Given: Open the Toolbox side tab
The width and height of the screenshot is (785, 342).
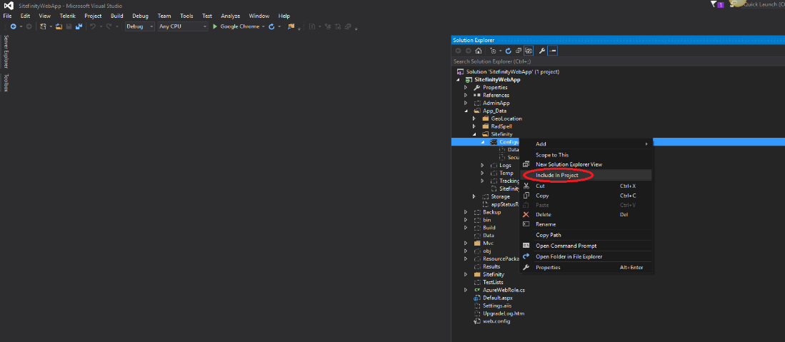Looking at the screenshot, I should 6,83.
